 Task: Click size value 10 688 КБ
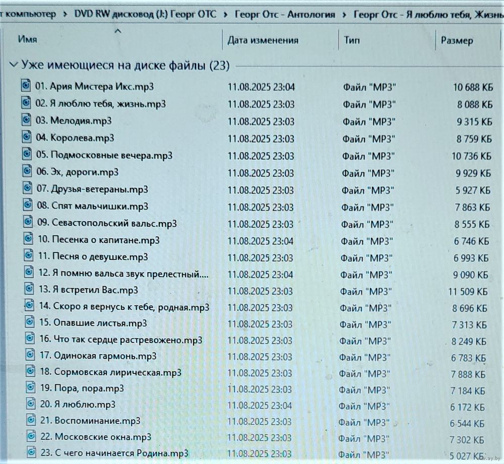point(473,87)
